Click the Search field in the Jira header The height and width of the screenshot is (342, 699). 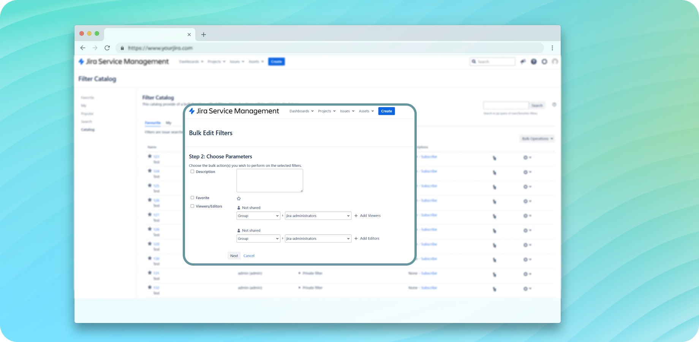(x=492, y=62)
